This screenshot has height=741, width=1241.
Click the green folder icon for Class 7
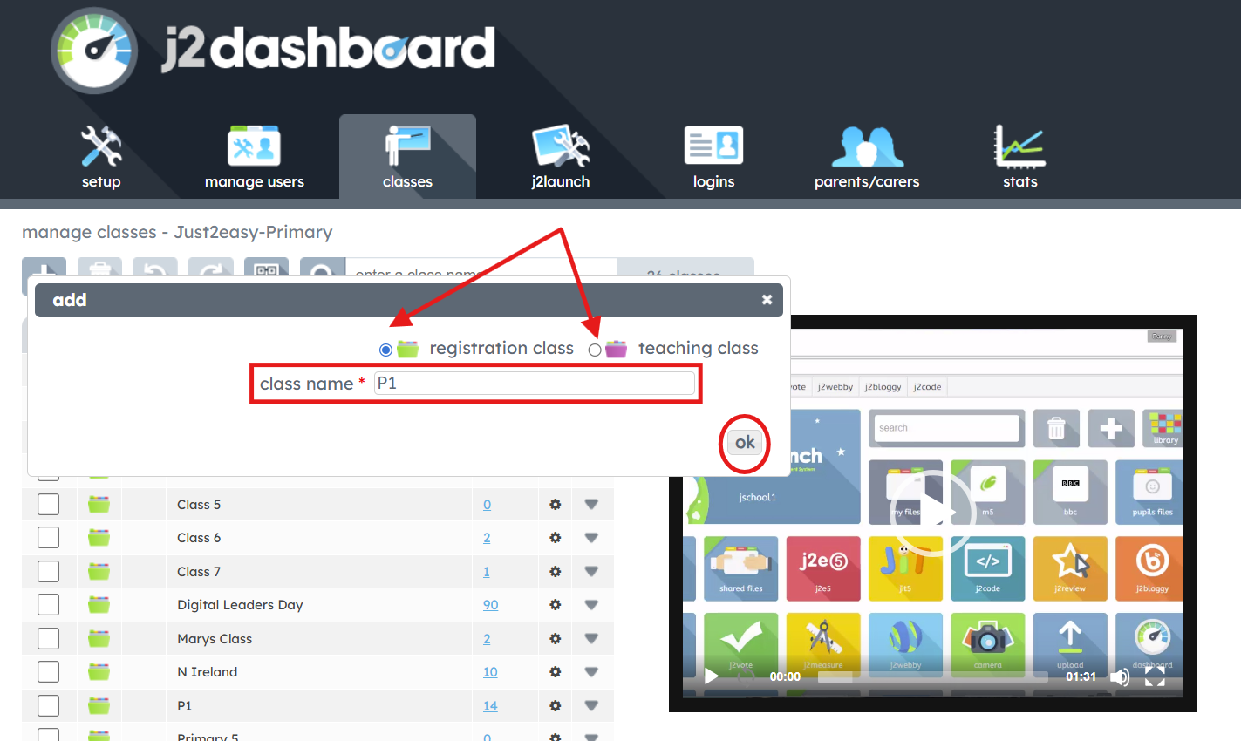[99, 571]
